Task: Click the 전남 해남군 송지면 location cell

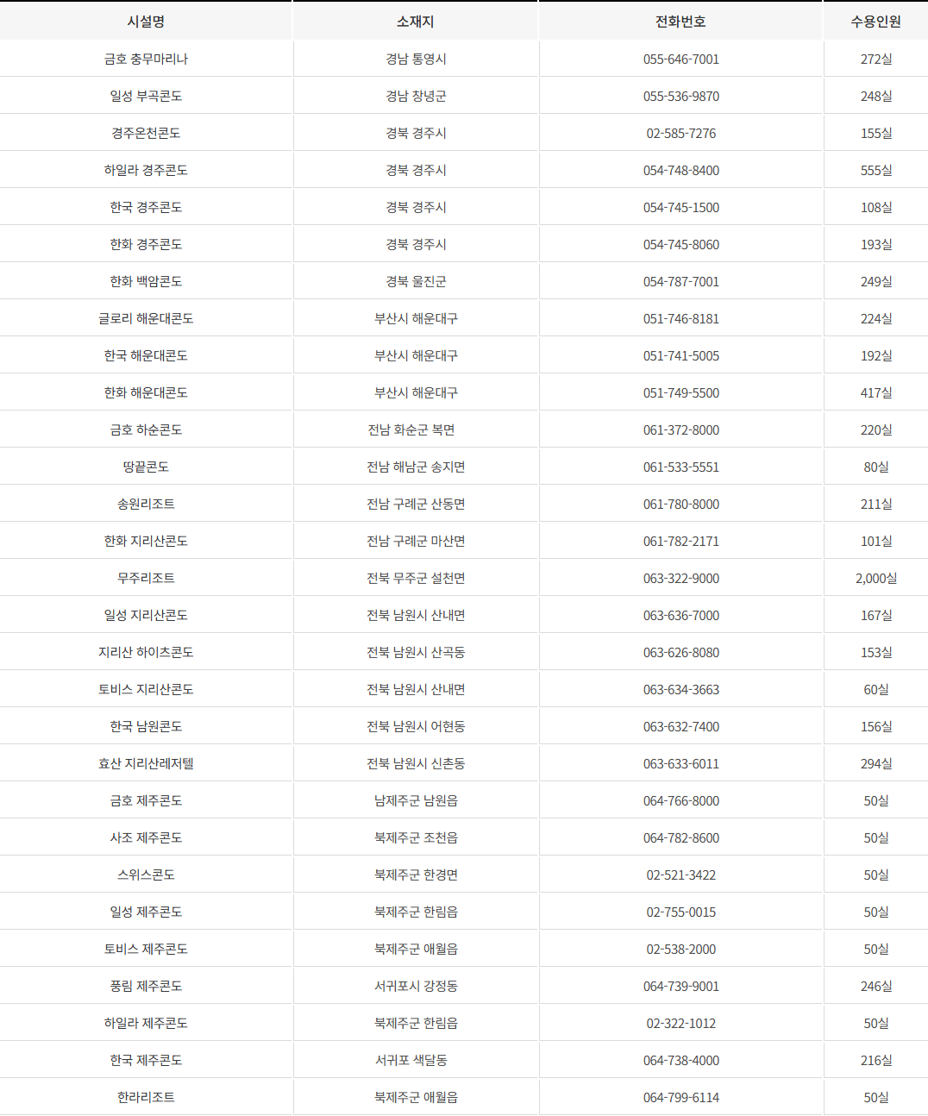Action: pos(416,467)
